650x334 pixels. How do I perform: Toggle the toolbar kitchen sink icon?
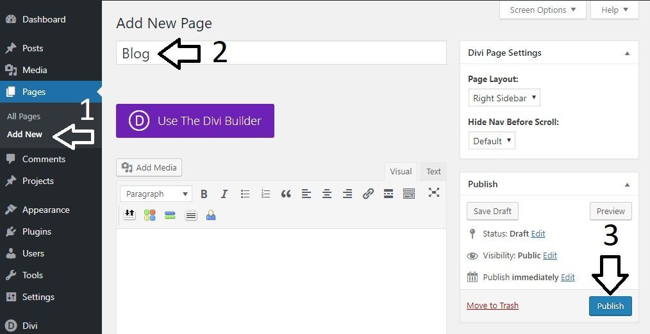tap(409, 194)
